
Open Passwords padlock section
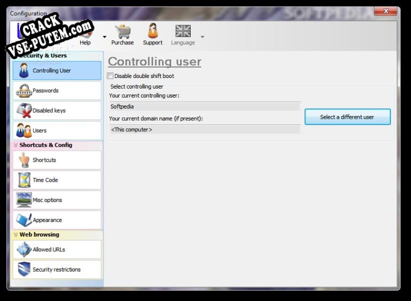pyautogui.click(x=57, y=91)
